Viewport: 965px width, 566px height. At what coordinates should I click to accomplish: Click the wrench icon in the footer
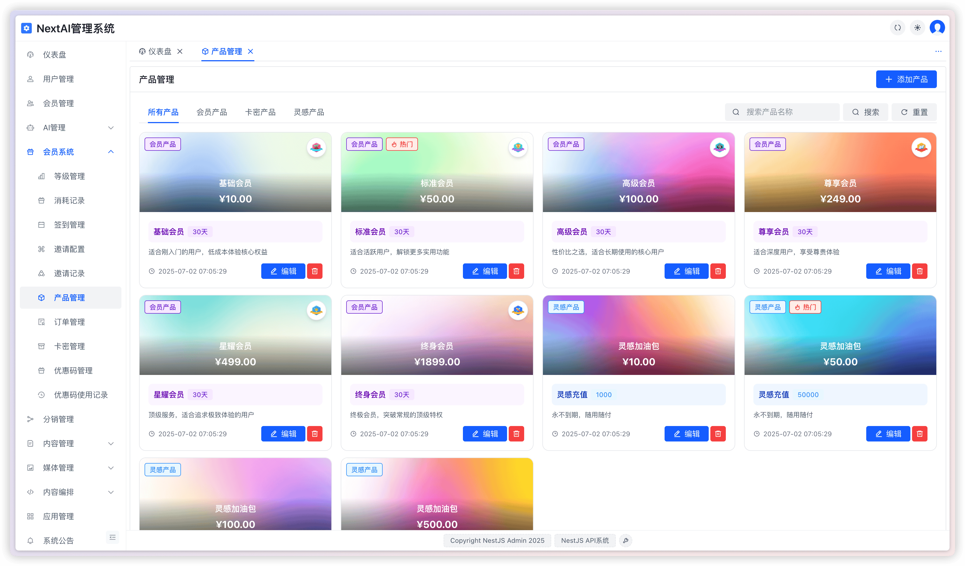point(626,540)
